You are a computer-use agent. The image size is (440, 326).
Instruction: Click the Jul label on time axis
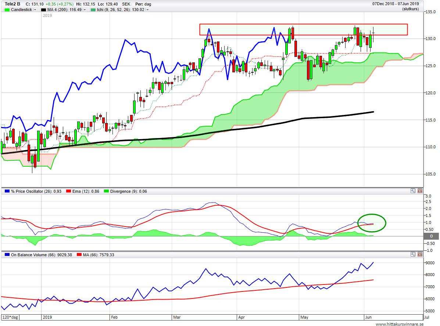pyautogui.click(x=426, y=317)
